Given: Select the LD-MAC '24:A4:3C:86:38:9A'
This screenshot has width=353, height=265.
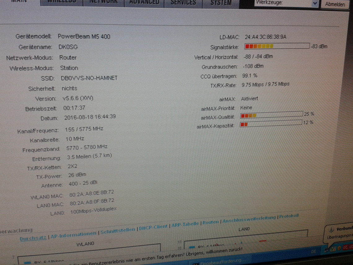Looking at the screenshot, I should pyautogui.click(x=266, y=37).
